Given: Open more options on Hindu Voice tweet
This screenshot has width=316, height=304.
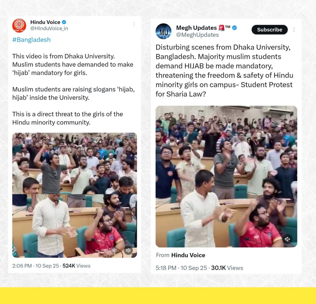Looking at the screenshot, I should [134, 24].
